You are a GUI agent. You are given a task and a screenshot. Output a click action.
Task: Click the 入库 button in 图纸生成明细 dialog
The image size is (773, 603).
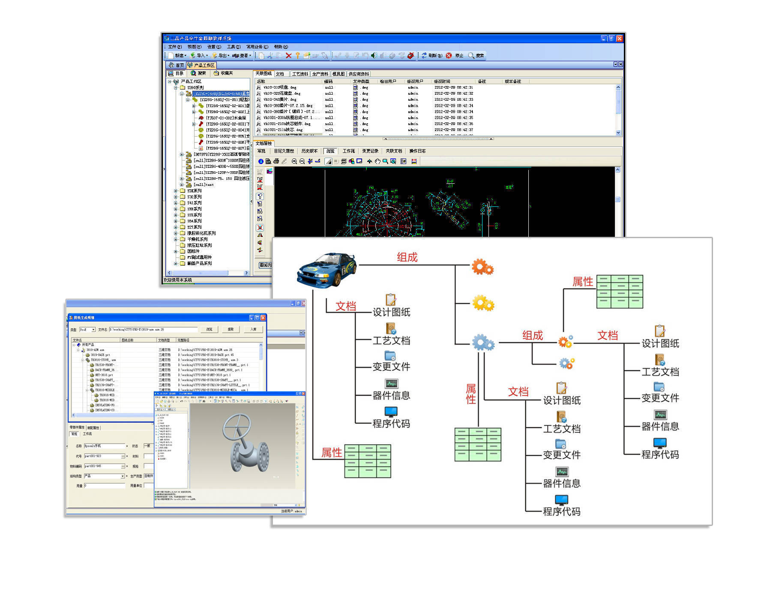pyautogui.click(x=253, y=329)
